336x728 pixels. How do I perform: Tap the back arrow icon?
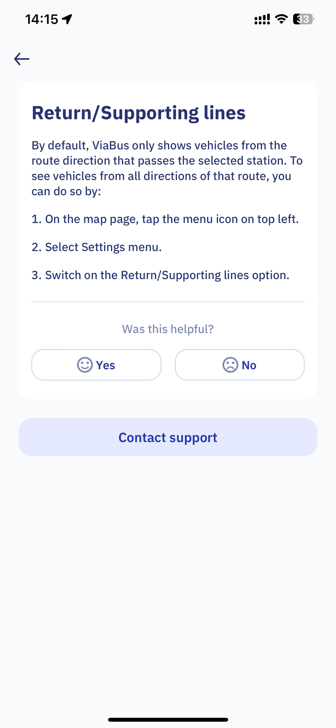coord(22,59)
